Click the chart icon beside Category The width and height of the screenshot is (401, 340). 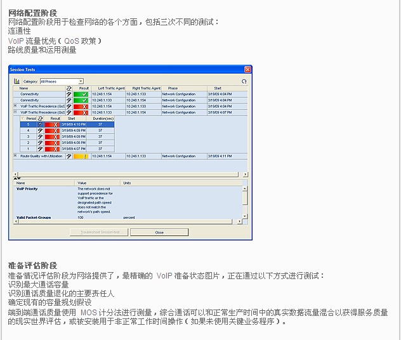pos(17,81)
